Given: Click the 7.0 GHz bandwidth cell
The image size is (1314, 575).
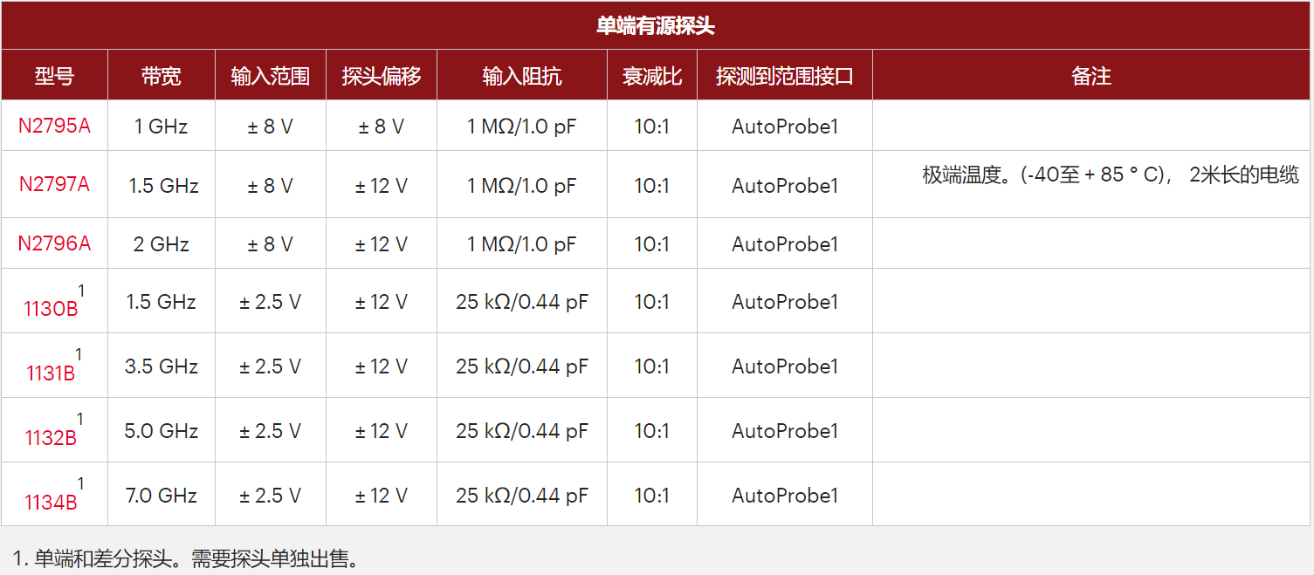Looking at the screenshot, I should [161, 496].
